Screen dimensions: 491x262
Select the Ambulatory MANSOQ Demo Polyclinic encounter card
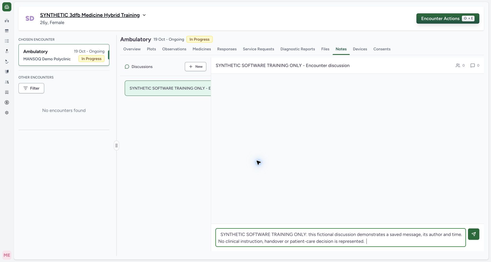click(64, 55)
